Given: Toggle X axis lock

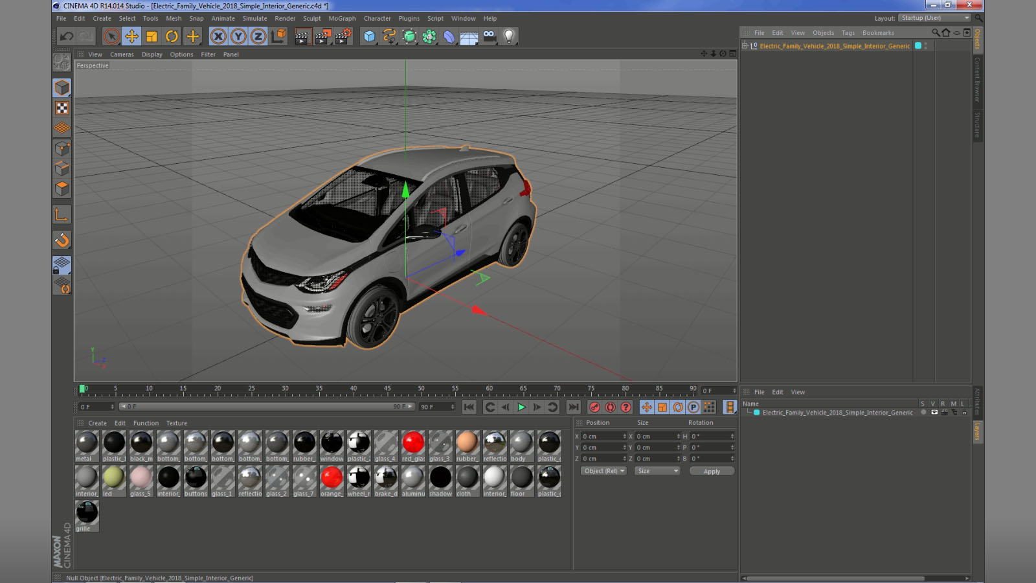Looking at the screenshot, I should [x=218, y=36].
